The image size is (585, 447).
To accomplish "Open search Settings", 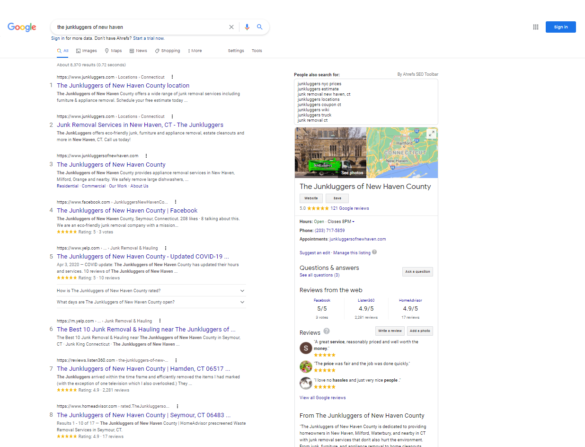I will 236,51.
